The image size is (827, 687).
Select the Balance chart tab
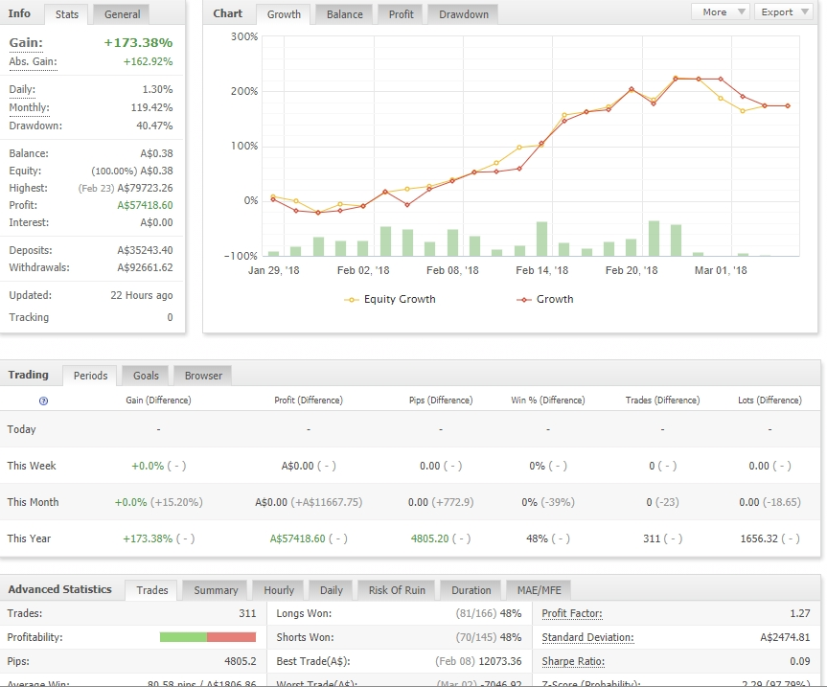(x=345, y=14)
